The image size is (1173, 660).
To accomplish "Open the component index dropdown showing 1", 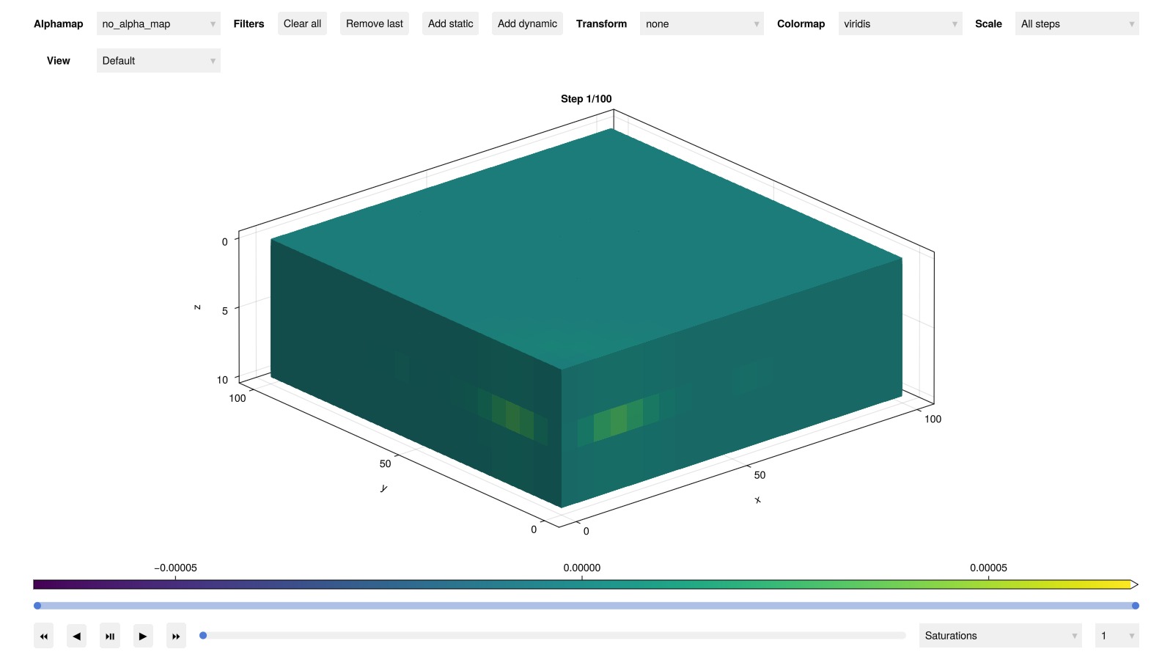I will pyautogui.click(x=1117, y=636).
